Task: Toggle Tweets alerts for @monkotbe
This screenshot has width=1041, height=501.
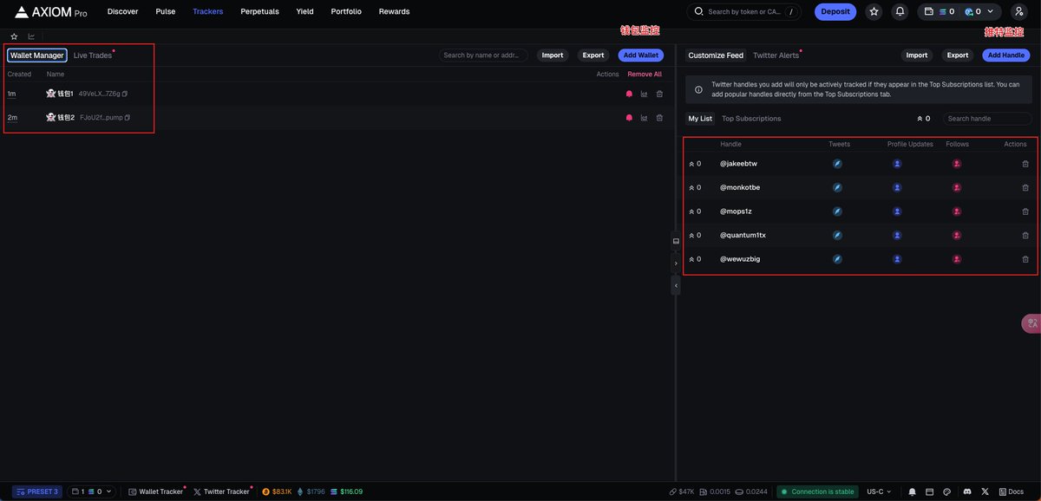Action: click(x=837, y=187)
